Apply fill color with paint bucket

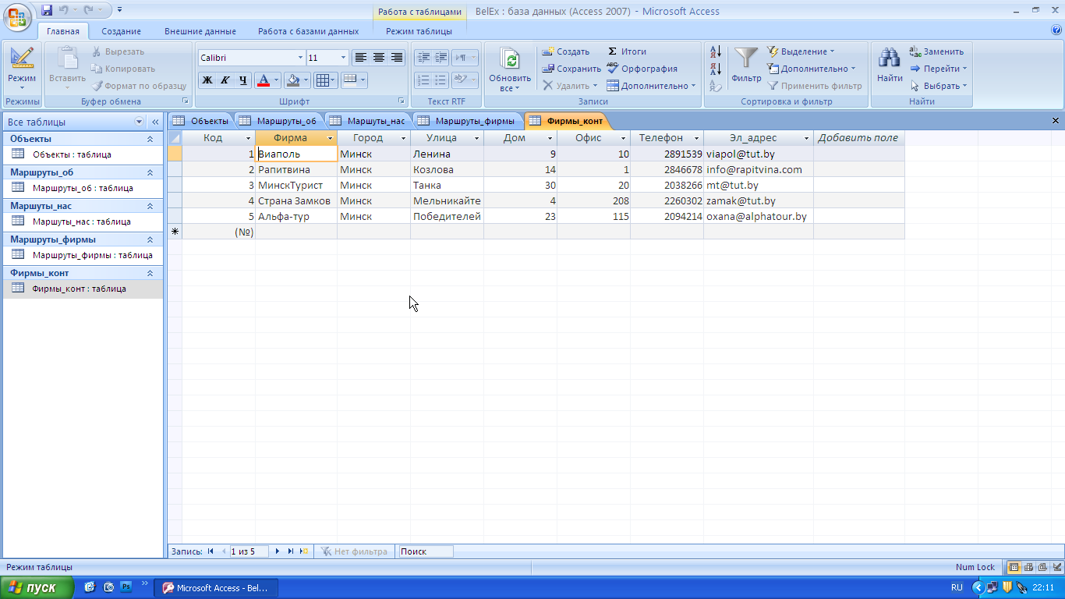point(293,80)
